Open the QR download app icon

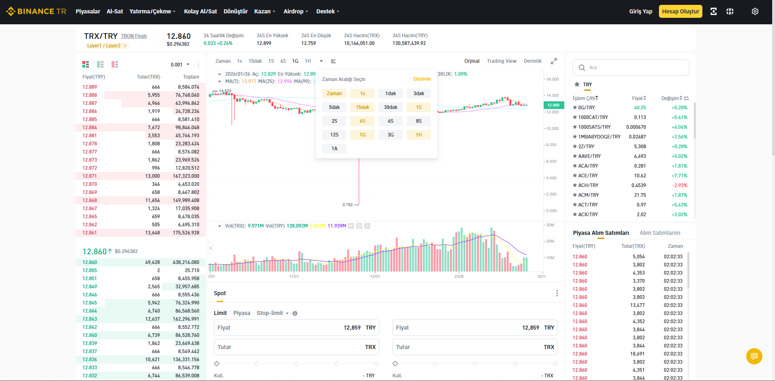713,11
